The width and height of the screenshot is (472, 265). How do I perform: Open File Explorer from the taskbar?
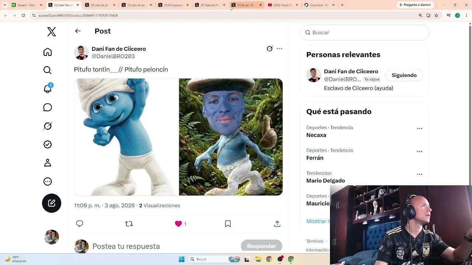click(x=258, y=259)
